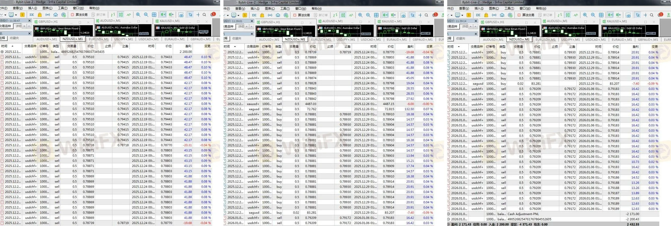Open 工具(T) menu in the right window
The width and height of the screenshot is (671, 226).
tap(509, 8)
